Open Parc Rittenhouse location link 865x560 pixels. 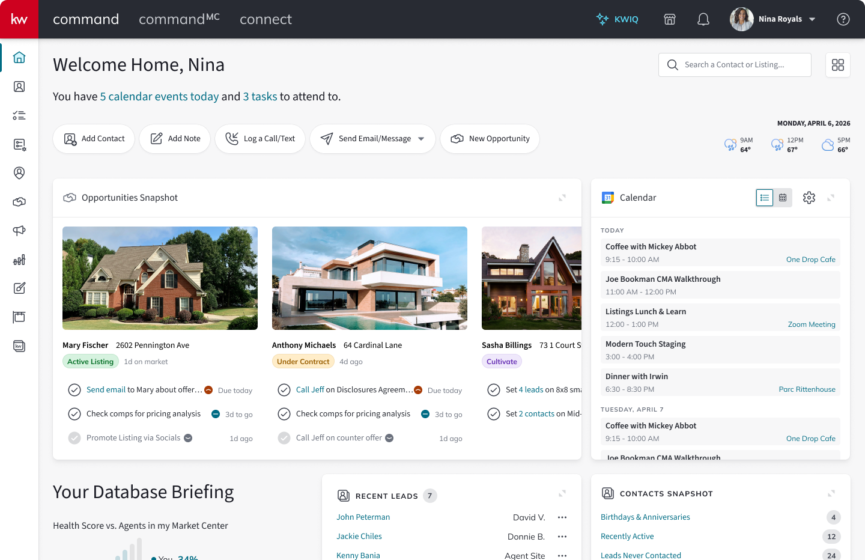[807, 389]
